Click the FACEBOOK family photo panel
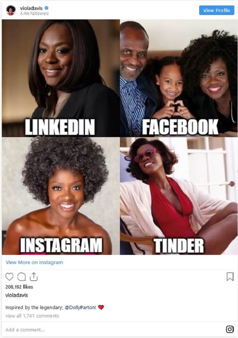This screenshot has height=338, width=238. (179, 78)
